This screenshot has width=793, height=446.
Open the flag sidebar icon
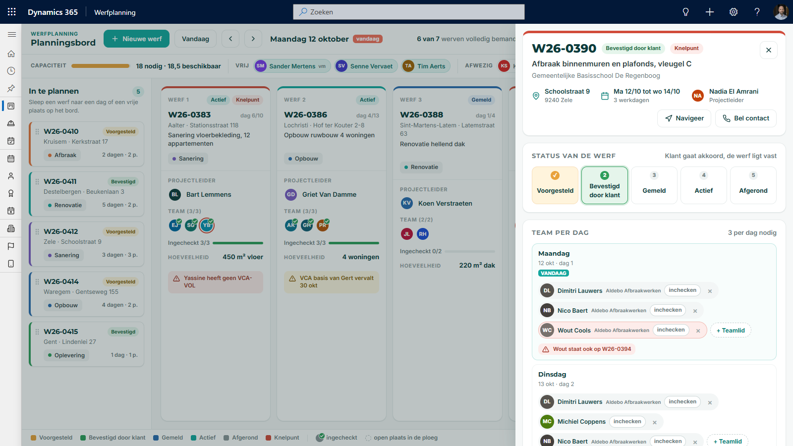click(11, 246)
